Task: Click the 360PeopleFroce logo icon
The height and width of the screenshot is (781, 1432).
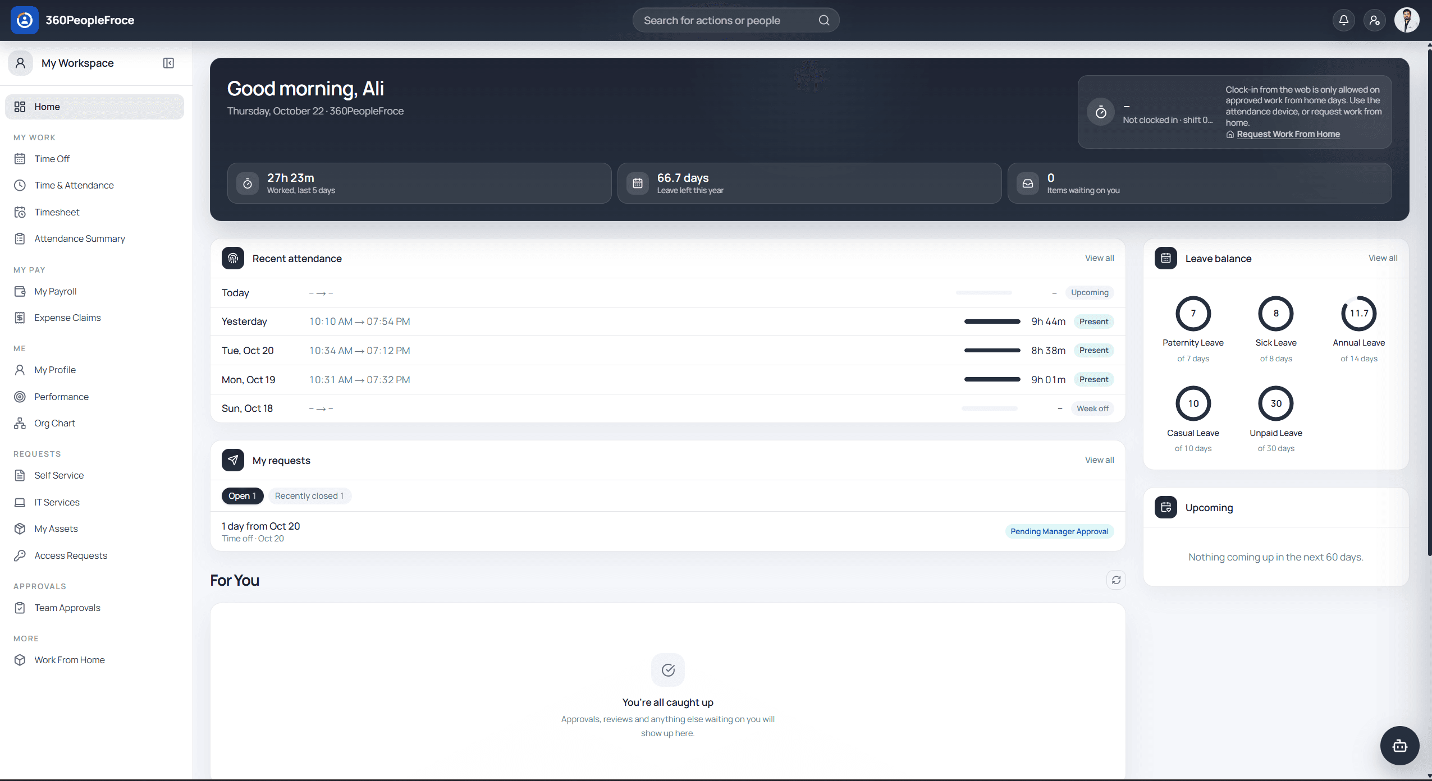Action: [25, 20]
